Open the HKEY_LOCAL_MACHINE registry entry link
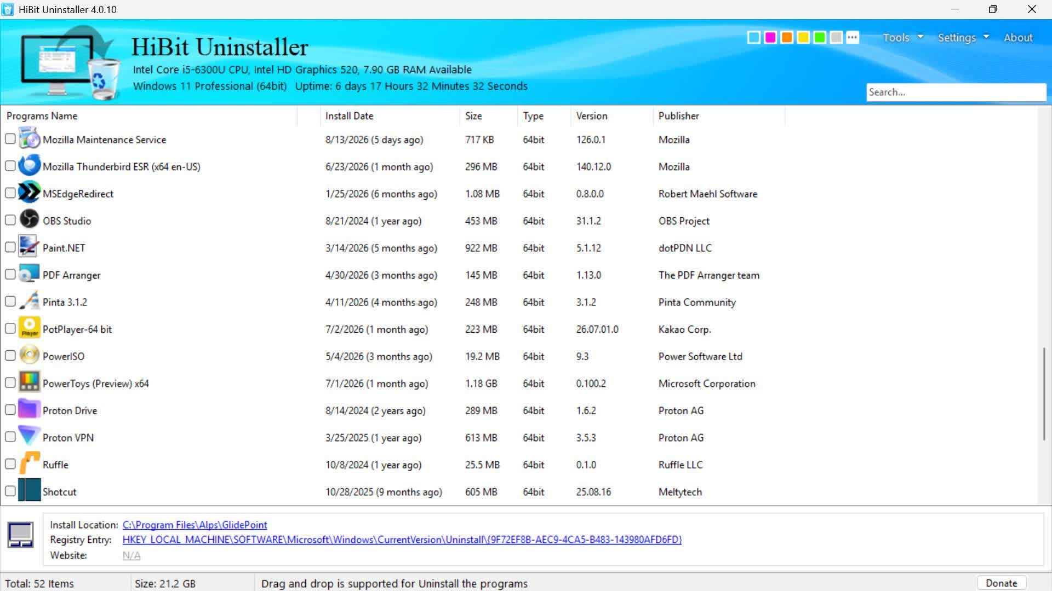The height and width of the screenshot is (591, 1052). tap(402, 540)
